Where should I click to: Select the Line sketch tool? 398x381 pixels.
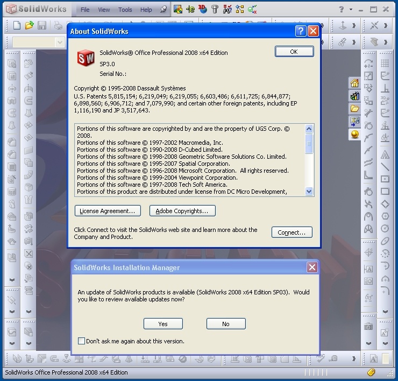[x=385, y=167]
